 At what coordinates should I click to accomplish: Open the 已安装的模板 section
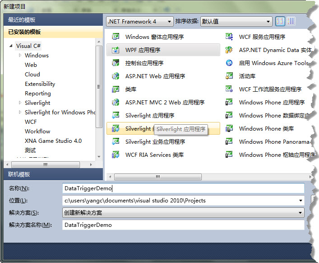(x=53, y=32)
